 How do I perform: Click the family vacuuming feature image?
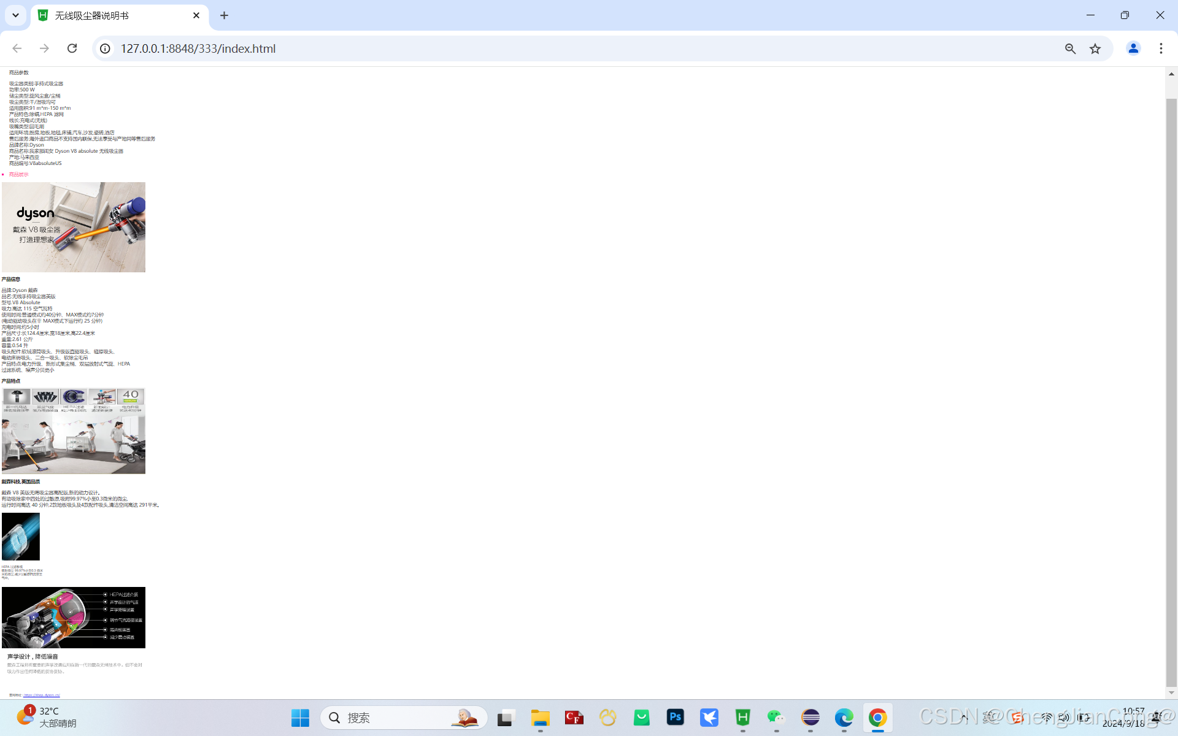coord(74,431)
